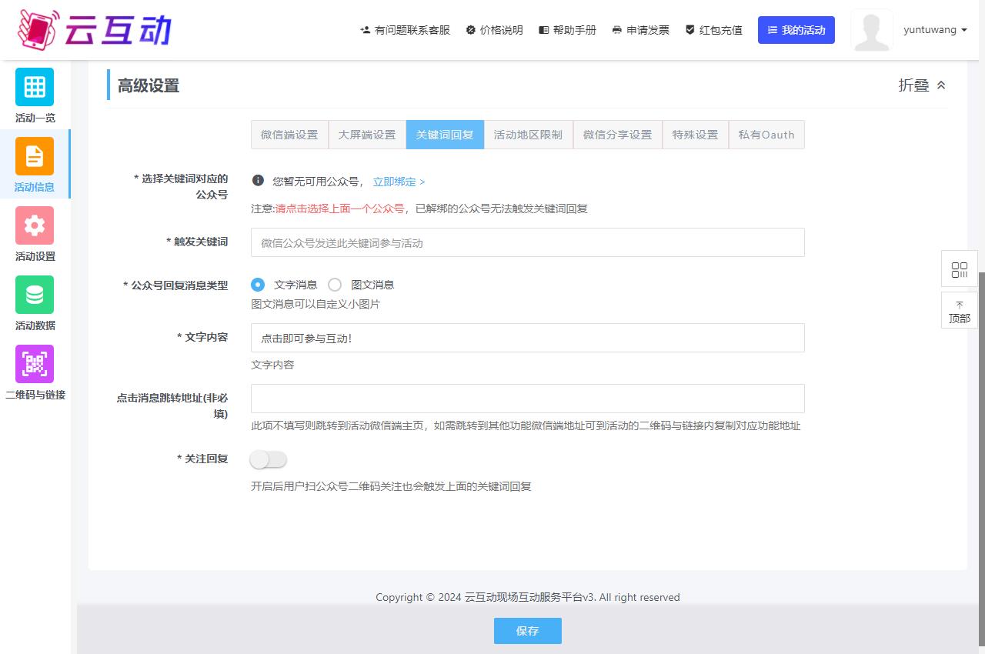Click the floating QR code icon button
The height and width of the screenshot is (654, 985).
click(x=959, y=269)
